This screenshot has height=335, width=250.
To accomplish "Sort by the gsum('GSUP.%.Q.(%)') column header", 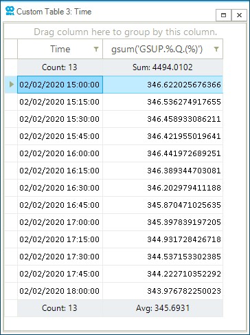I will click(x=163, y=49).
